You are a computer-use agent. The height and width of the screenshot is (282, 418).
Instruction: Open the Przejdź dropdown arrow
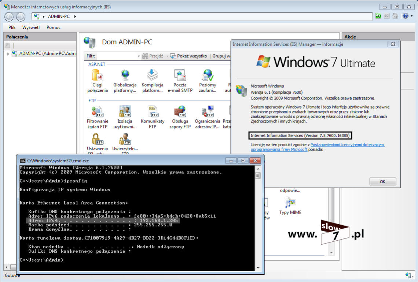click(168, 56)
